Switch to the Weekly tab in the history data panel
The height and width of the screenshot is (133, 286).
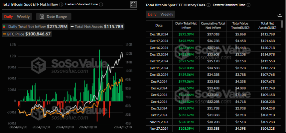[x=167, y=14]
